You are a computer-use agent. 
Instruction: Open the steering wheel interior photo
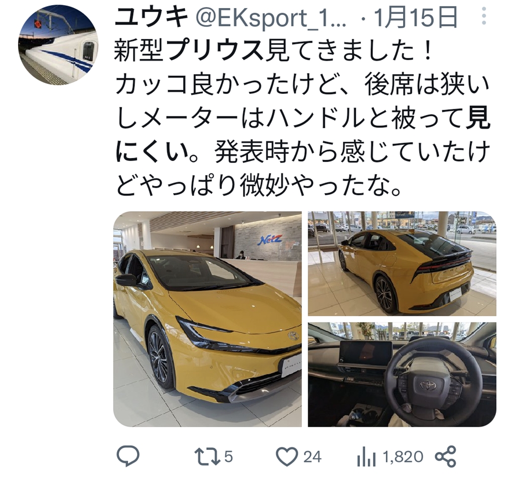coord(402,374)
